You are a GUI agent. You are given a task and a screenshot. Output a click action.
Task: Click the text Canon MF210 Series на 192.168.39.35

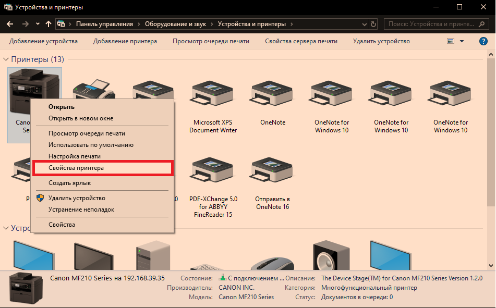click(107, 278)
